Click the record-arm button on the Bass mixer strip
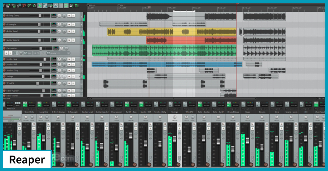 (x=251, y=165)
